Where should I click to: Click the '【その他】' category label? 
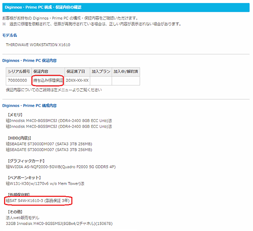coord(15,212)
